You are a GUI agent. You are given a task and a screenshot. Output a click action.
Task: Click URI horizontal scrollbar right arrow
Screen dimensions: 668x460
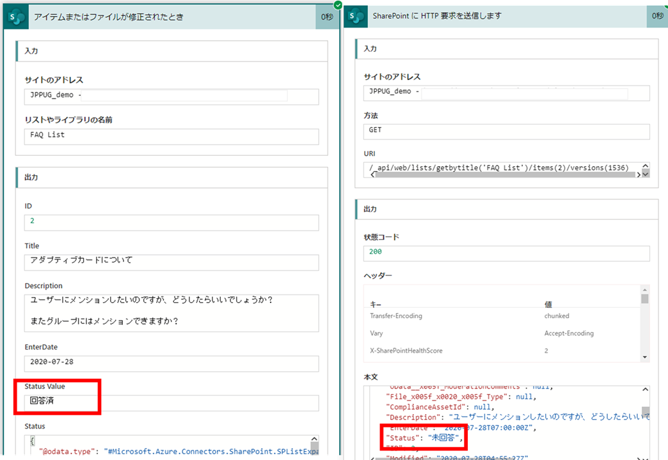(638, 175)
